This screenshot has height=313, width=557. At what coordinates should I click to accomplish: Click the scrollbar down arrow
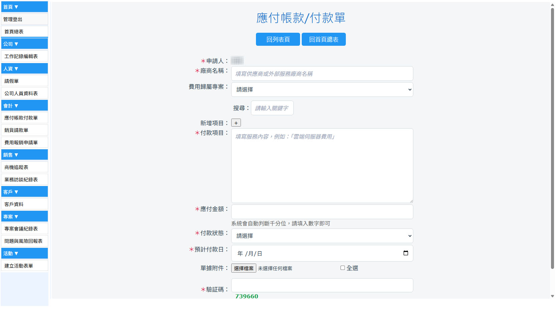552,296
